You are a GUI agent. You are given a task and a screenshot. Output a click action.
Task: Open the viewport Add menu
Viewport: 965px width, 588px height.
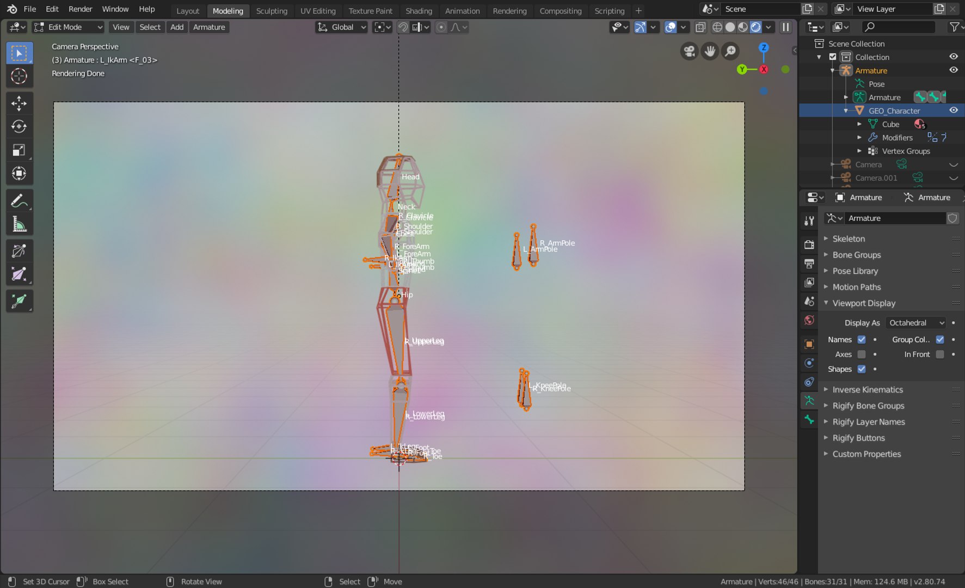(x=177, y=27)
